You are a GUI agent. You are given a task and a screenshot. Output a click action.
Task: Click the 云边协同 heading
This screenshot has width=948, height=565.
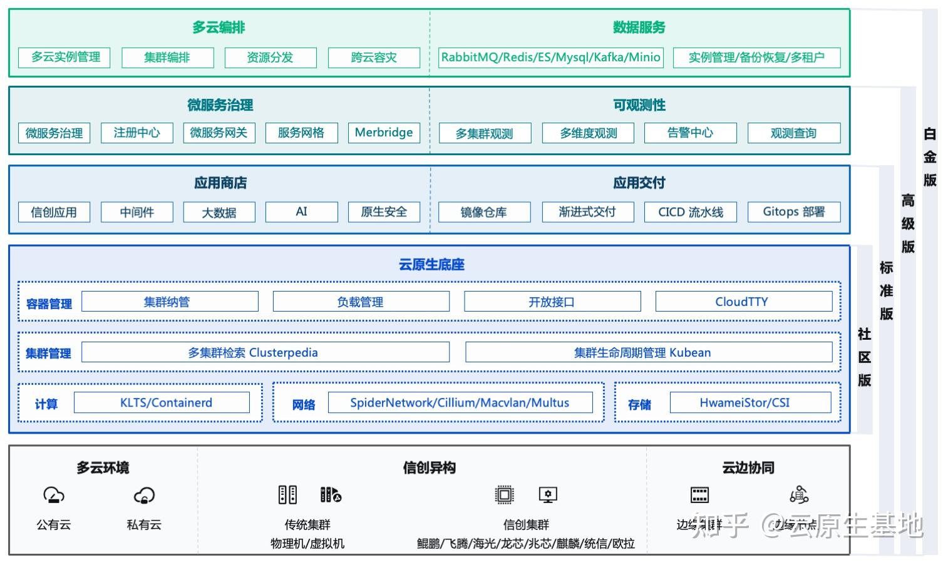pyautogui.click(x=748, y=467)
